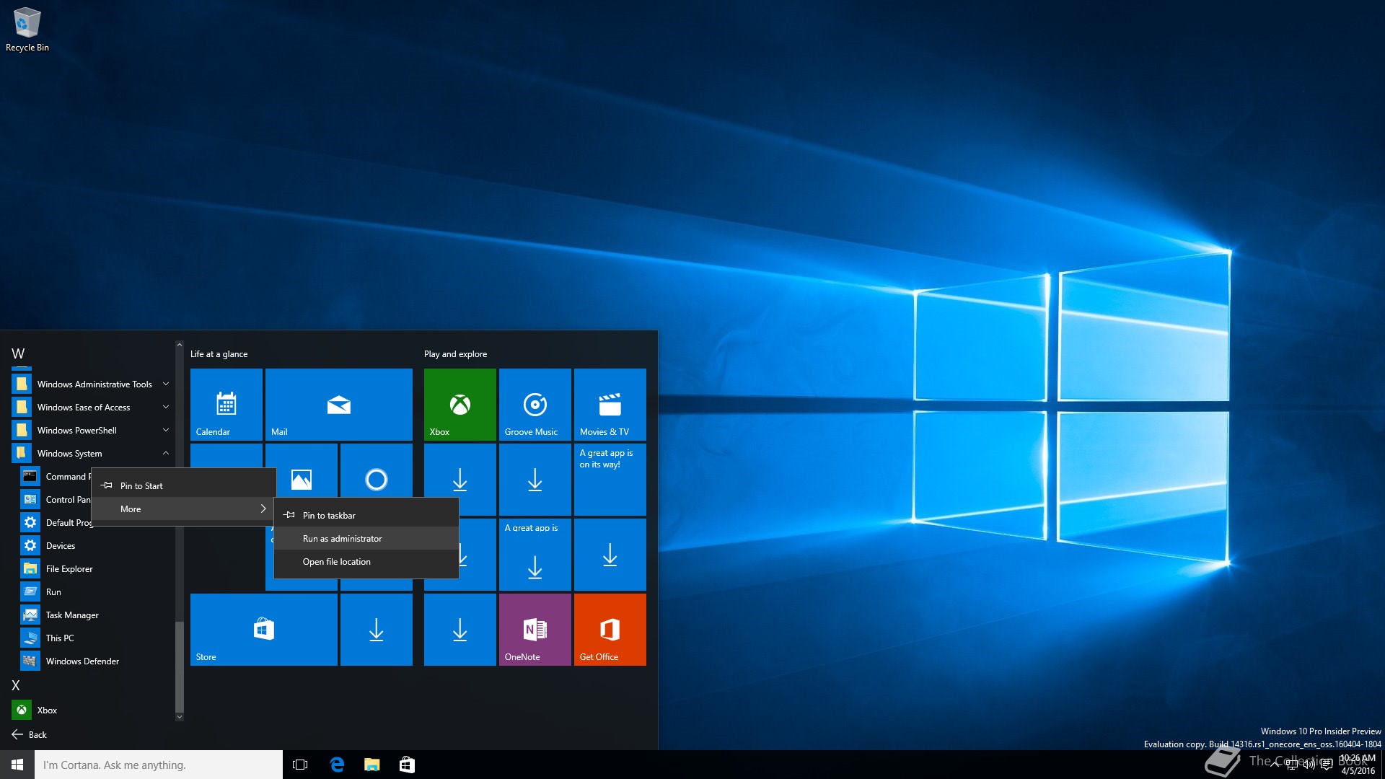Click the Windows Start button
The image size is (1385, 779).
(17, 765)
